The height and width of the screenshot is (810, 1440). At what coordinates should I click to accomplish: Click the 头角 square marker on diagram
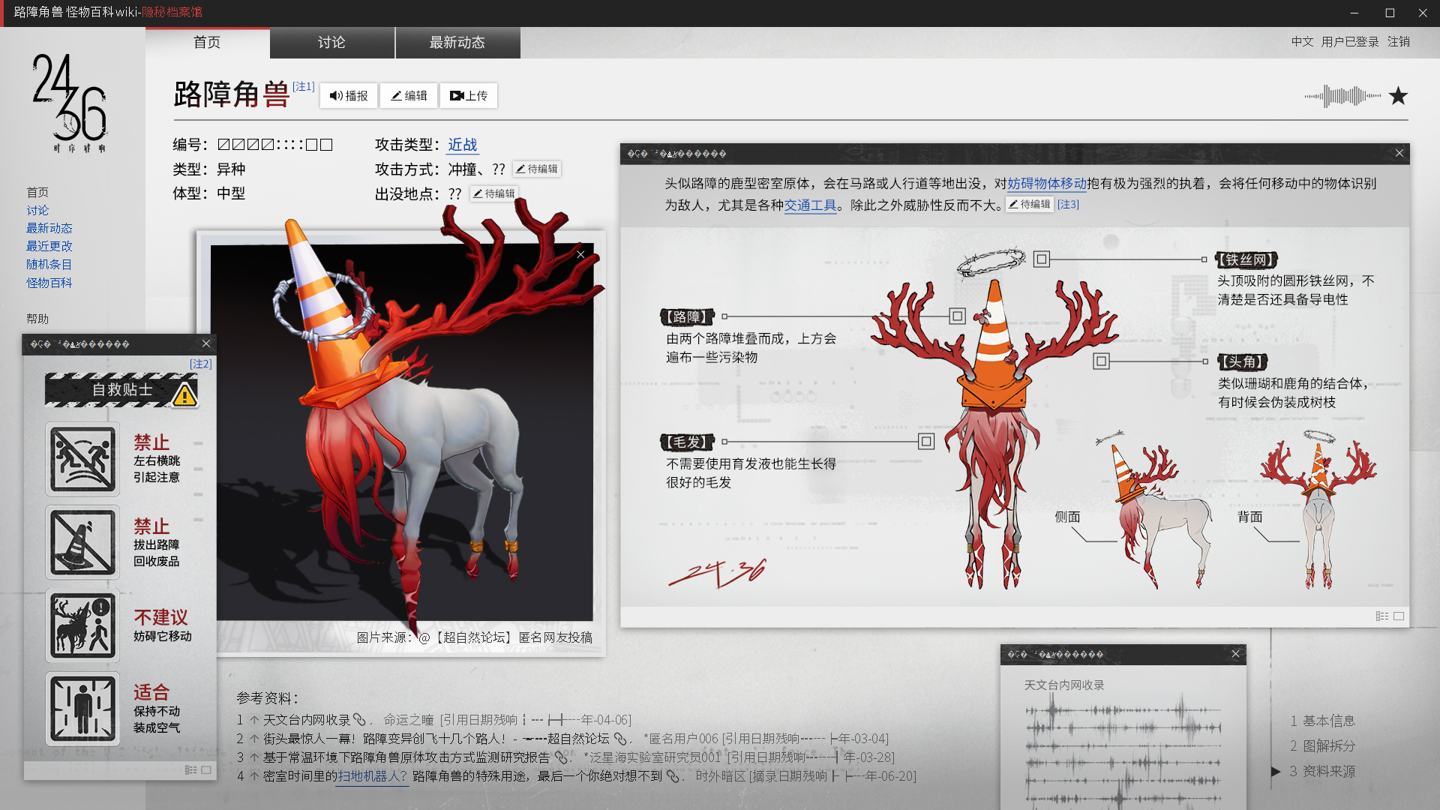coord(1101,361)
